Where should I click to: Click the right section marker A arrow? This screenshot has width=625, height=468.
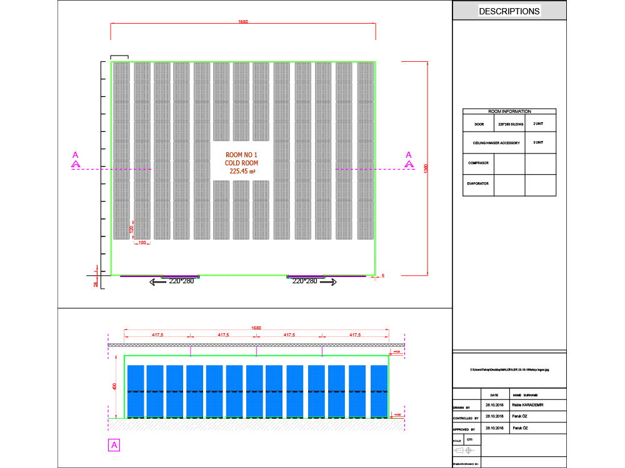[x=409, y=163]
